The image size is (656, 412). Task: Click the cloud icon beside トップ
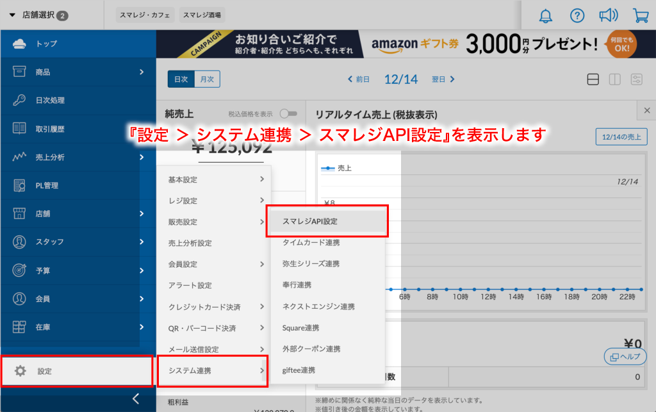tap(19, 44)
